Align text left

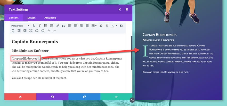point(69,26)
